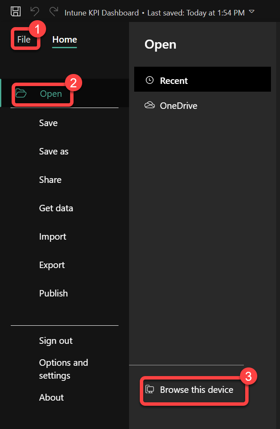Viewport: 280px width, 429px height.
Task: Click the Undo arrow icon
Action: (35, 12)
